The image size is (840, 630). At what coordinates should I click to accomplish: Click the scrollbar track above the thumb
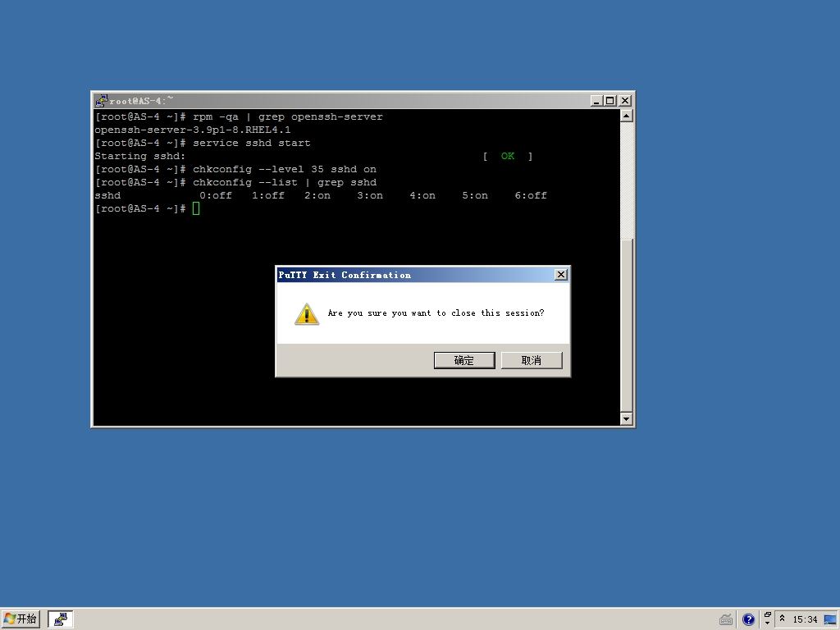(x=626, y=180)
